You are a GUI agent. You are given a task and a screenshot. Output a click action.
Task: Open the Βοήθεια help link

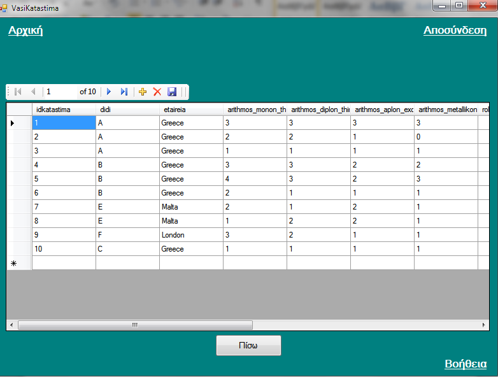tap(466, 364)
